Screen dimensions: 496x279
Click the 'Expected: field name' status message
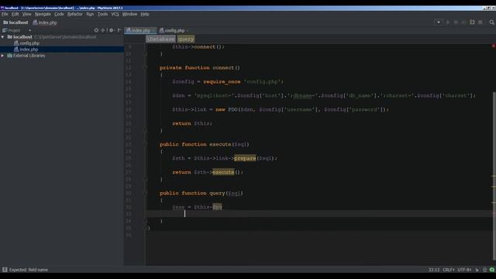(29, 270)
